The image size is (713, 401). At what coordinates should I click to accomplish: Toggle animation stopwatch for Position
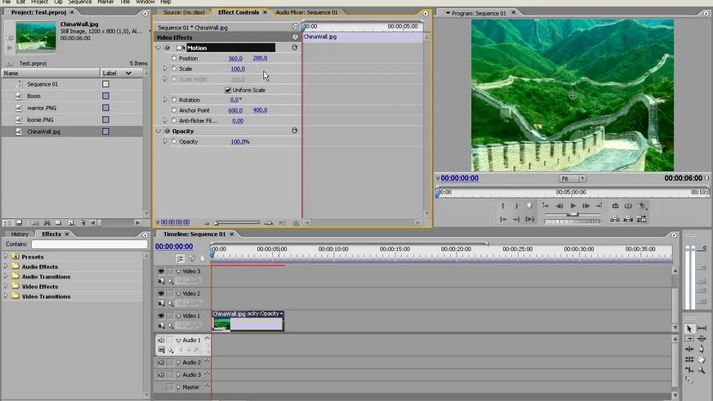pyautogui.click(x=174, y=58)
